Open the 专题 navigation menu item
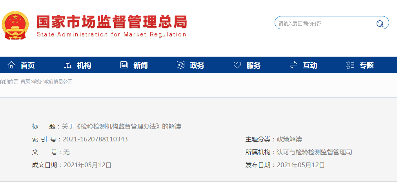 367,66
